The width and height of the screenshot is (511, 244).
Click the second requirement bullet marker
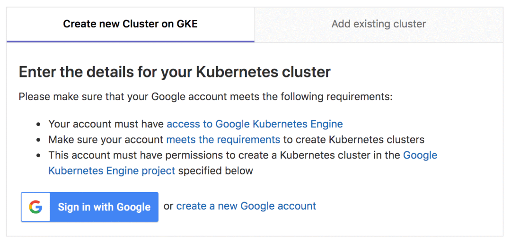coord(39,140)
